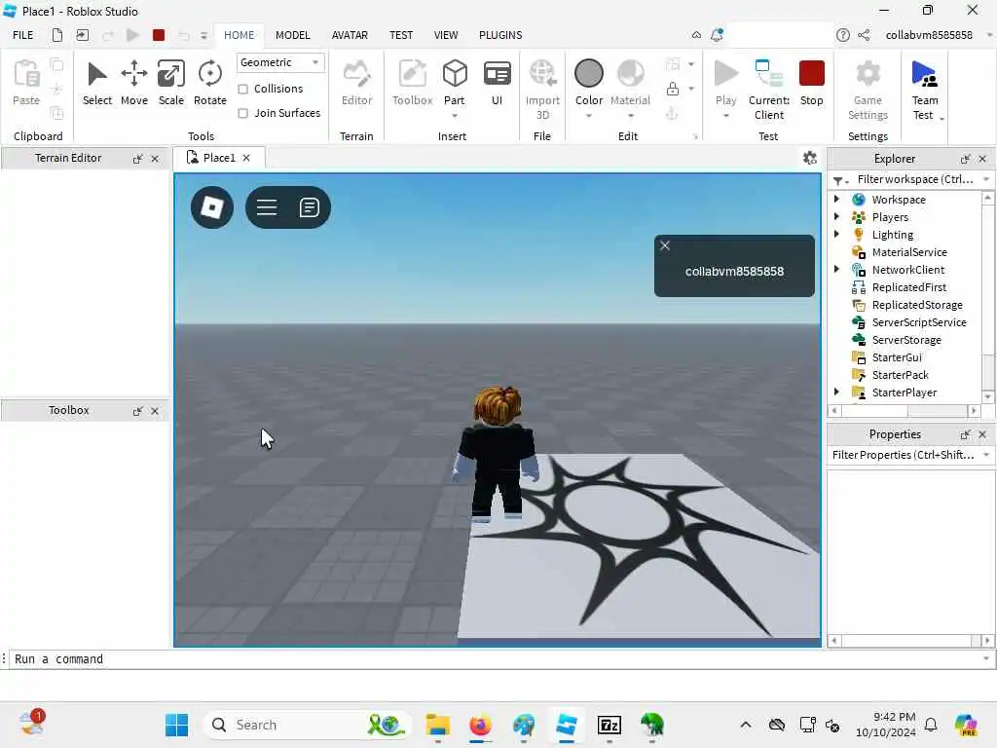Open the Part dropdown arrow
This screenshot has height=748, width=997.
pos(454,116)
